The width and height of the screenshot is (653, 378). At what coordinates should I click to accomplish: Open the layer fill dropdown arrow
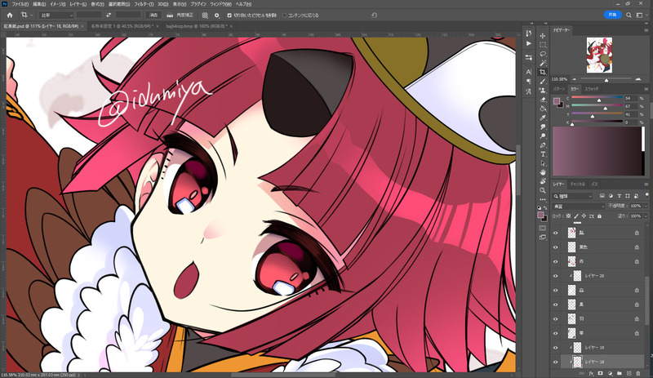click(x=646, y=216)
